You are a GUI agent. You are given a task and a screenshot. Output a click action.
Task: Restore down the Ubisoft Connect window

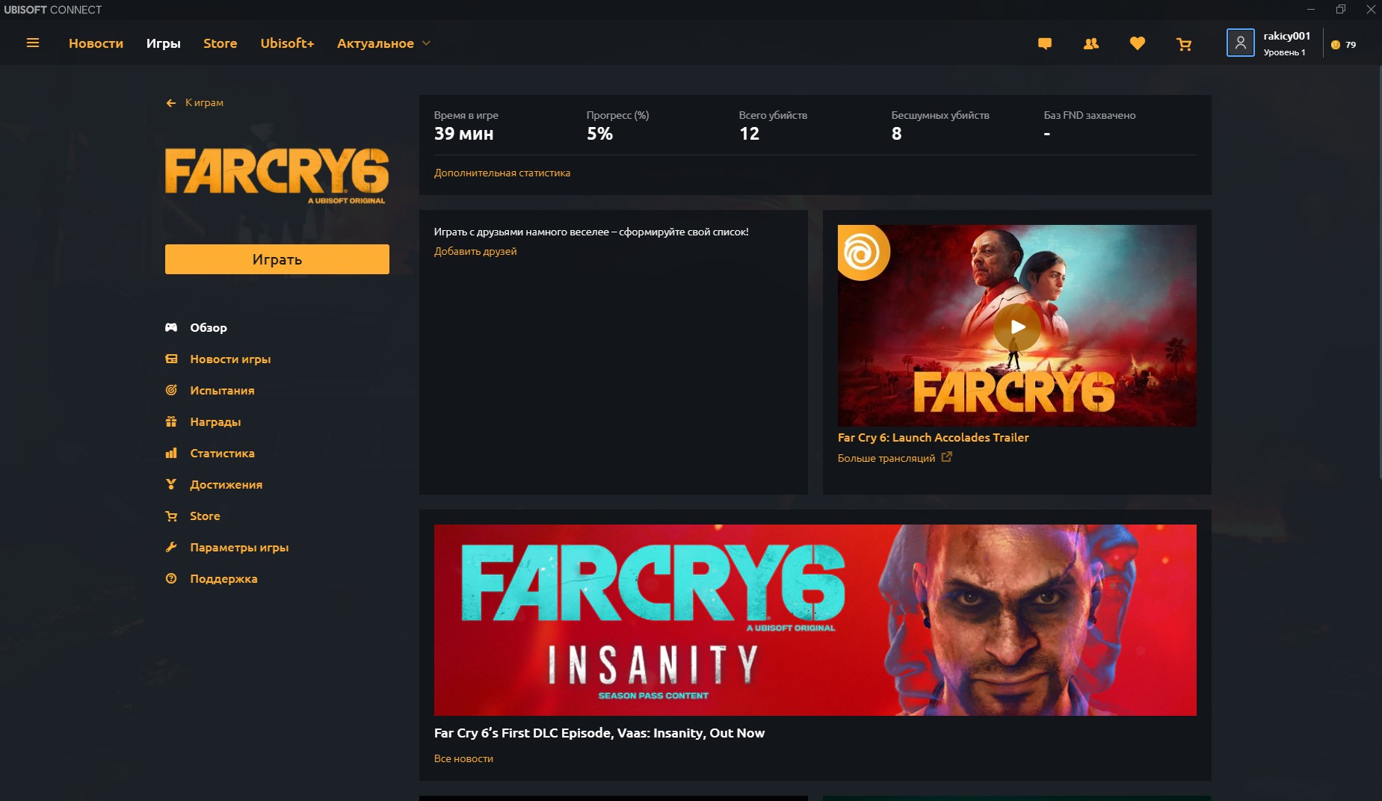tap(1341, 9)
